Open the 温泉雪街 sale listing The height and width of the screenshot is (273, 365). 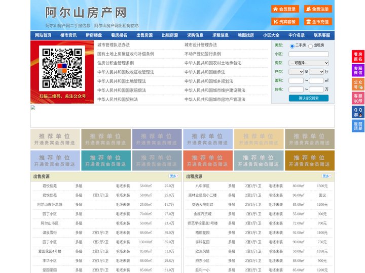(x=50, y=233)
